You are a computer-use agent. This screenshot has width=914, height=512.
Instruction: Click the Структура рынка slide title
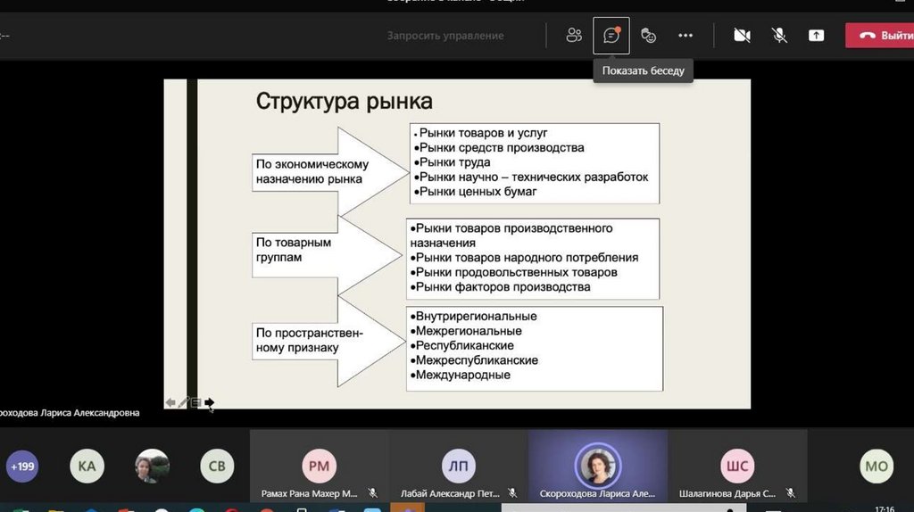click(344, 101)
